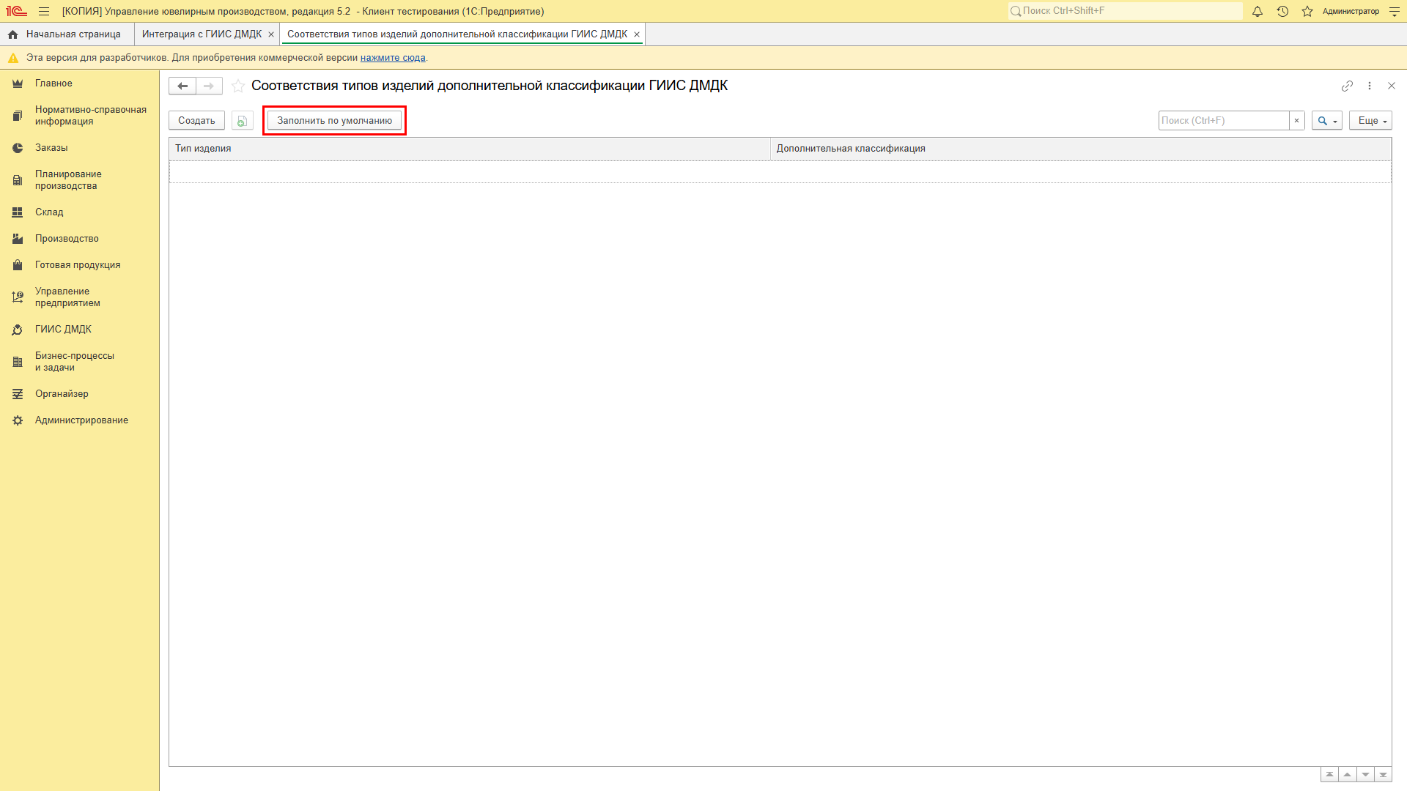The image size is (1407, 791).
Task: Open Главное section in sidebar
Action: pyautogui.click(x=79, y=83)
